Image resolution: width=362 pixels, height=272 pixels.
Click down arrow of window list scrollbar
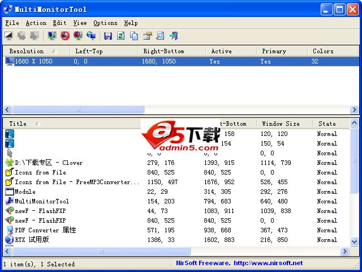click(x=354, y=242)
